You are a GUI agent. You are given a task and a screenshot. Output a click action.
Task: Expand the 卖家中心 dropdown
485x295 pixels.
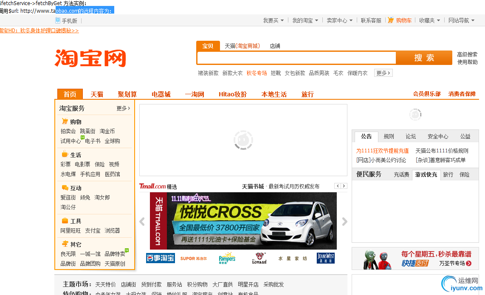340,20
